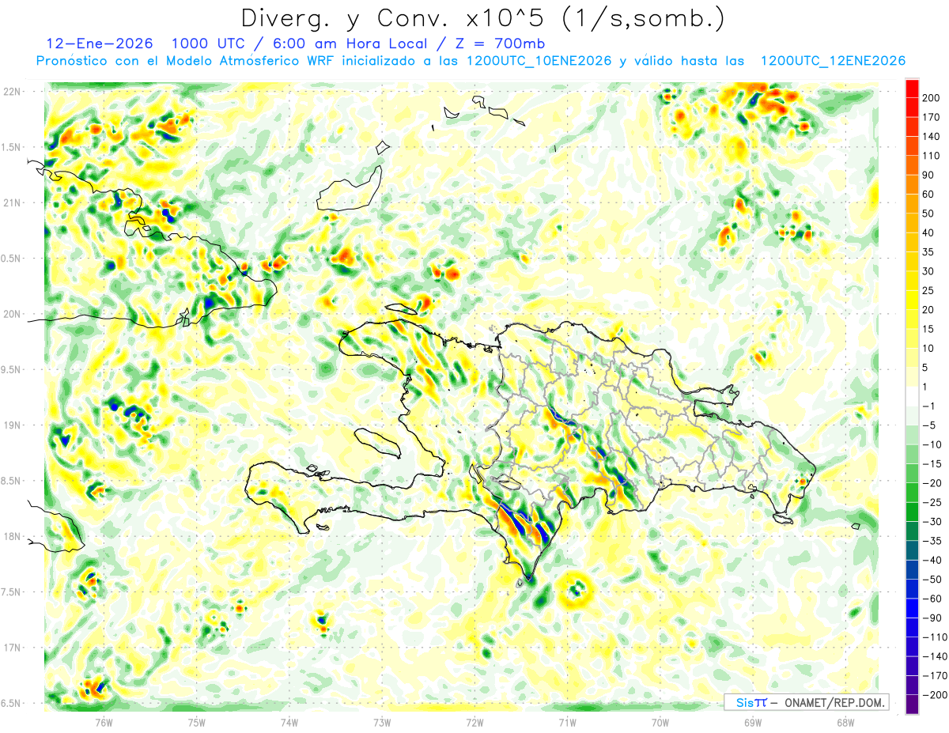Click the '75W' longitude label
This screenshot has height=733, width=949.
[197, 721]
